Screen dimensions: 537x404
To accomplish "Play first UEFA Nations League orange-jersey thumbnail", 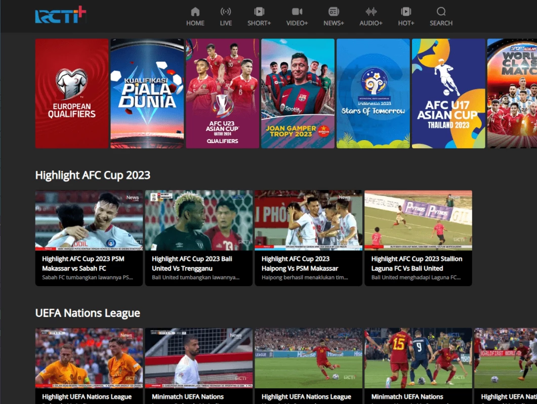I will pos(89,358).
